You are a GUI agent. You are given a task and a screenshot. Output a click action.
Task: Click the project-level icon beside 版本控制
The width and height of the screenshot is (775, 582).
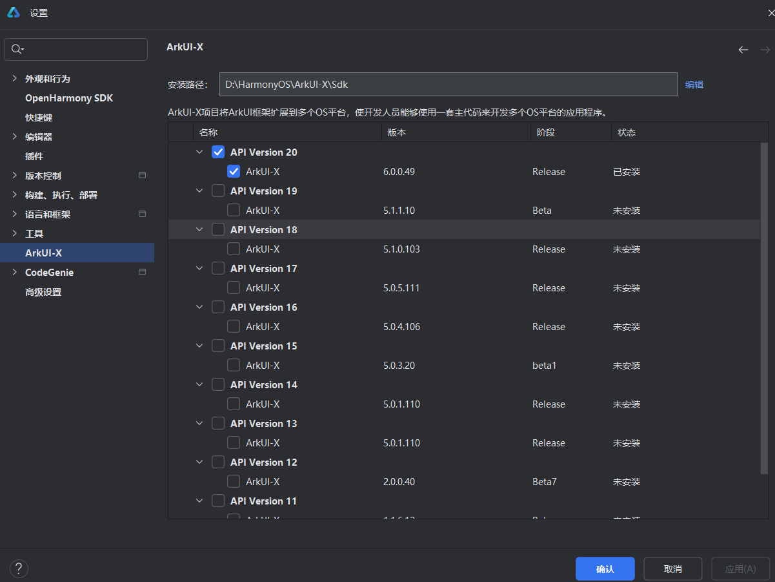[x=143, y=175]
